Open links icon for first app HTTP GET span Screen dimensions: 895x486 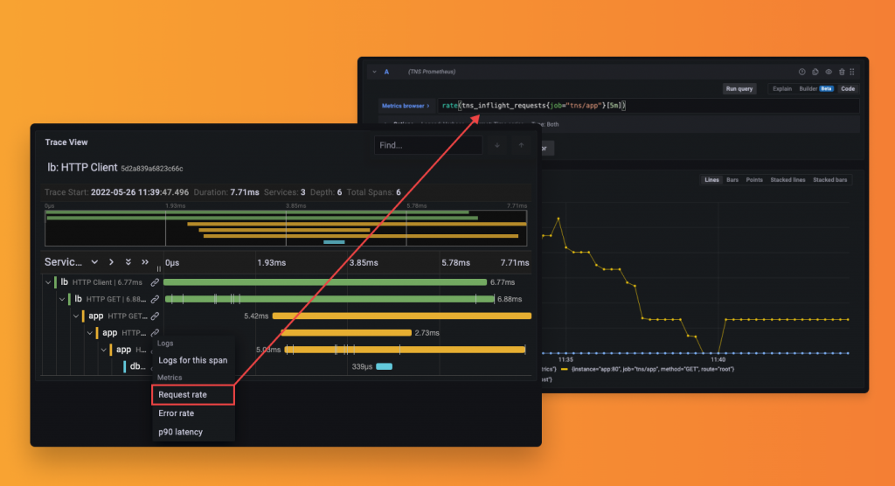pyautogui.click(x=155, y=316)
